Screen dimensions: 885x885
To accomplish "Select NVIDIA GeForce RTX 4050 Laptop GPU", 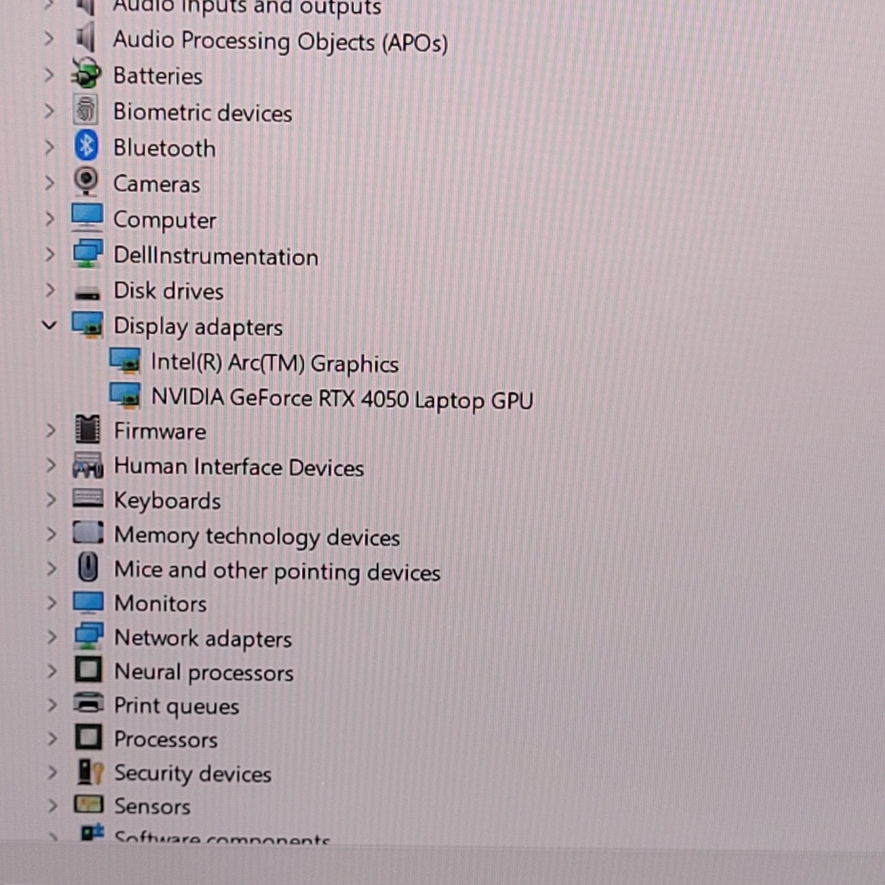I will (x=342, y=398).
